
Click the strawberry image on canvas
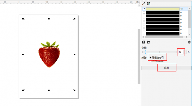(49, 54)
